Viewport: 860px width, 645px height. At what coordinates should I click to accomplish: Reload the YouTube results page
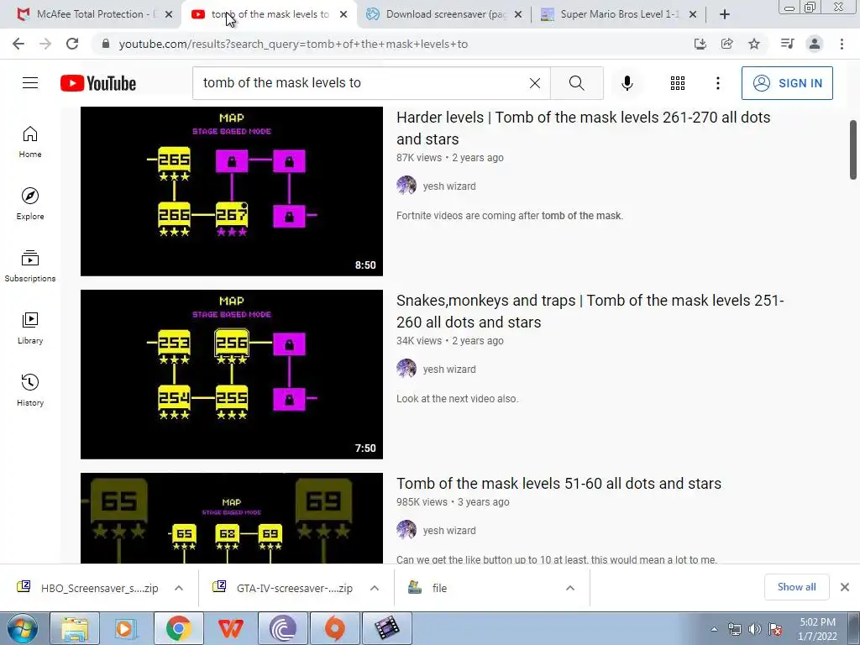(x=72, y=44)
